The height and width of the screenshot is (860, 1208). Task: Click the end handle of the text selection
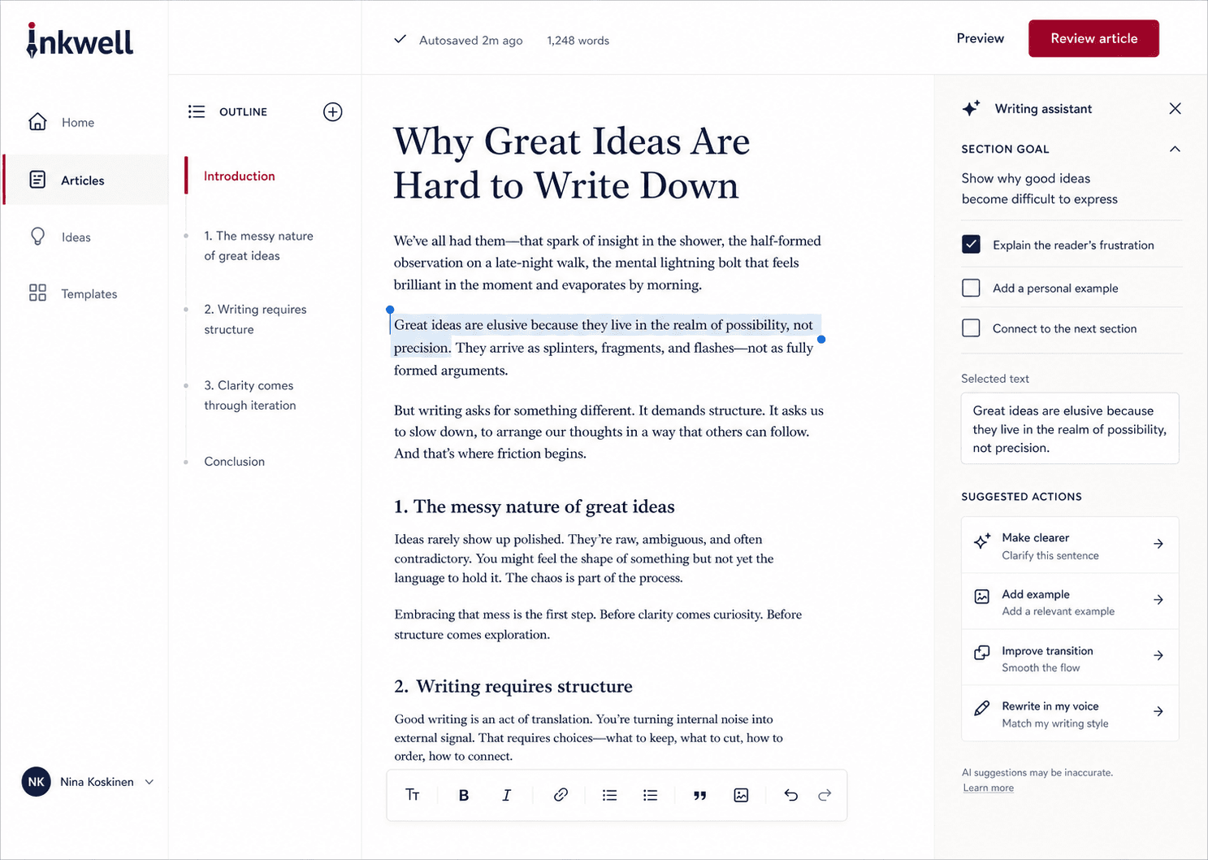[x=821, y=339]
